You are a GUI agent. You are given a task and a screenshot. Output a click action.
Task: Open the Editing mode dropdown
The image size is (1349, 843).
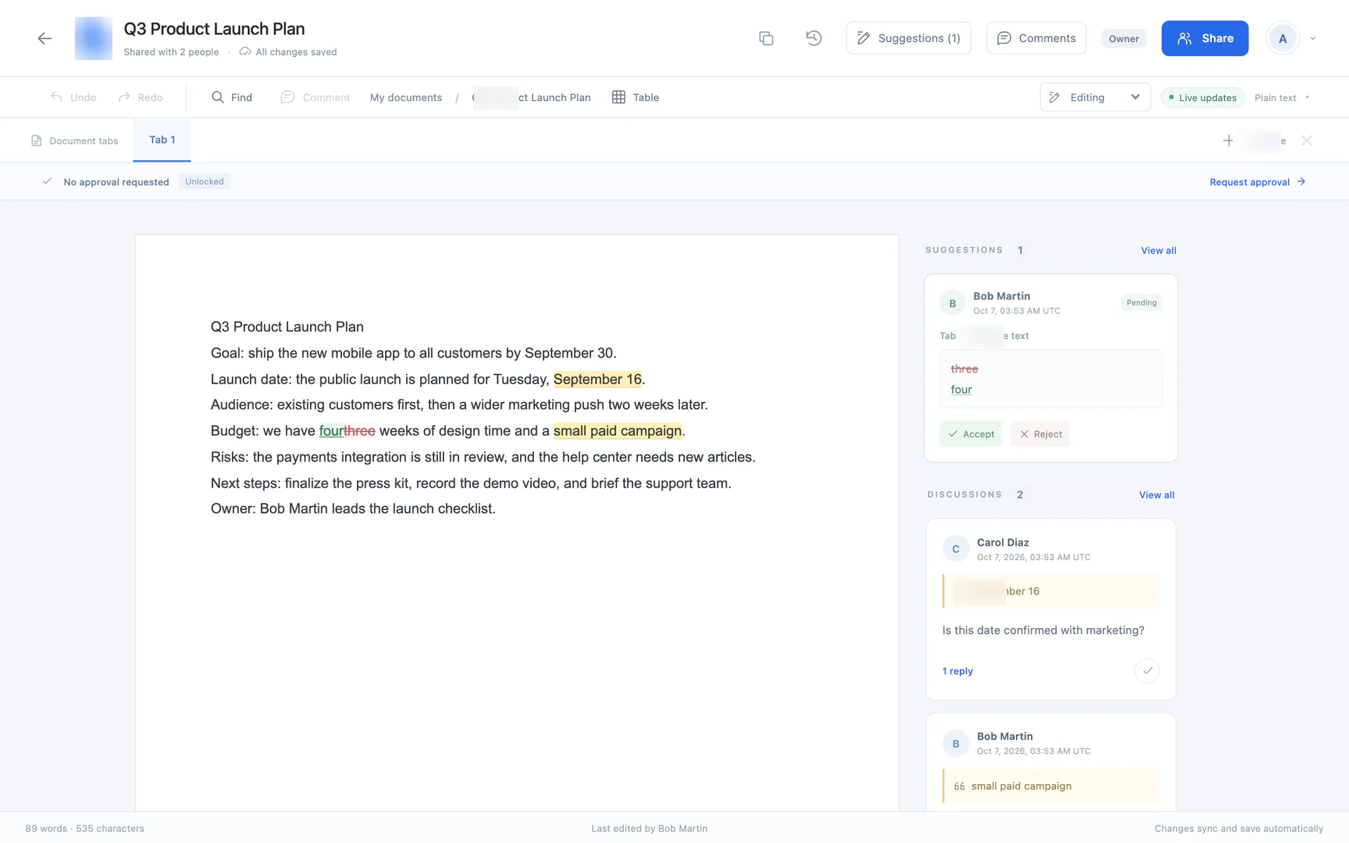(x=1095, y=97)
